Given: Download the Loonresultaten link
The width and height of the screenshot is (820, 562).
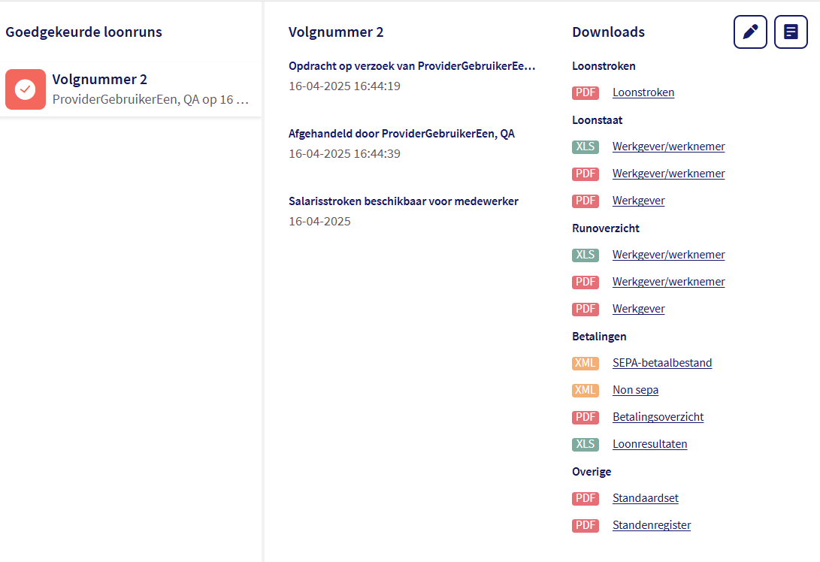Looking at the screenshot, I should click(649, 444).
